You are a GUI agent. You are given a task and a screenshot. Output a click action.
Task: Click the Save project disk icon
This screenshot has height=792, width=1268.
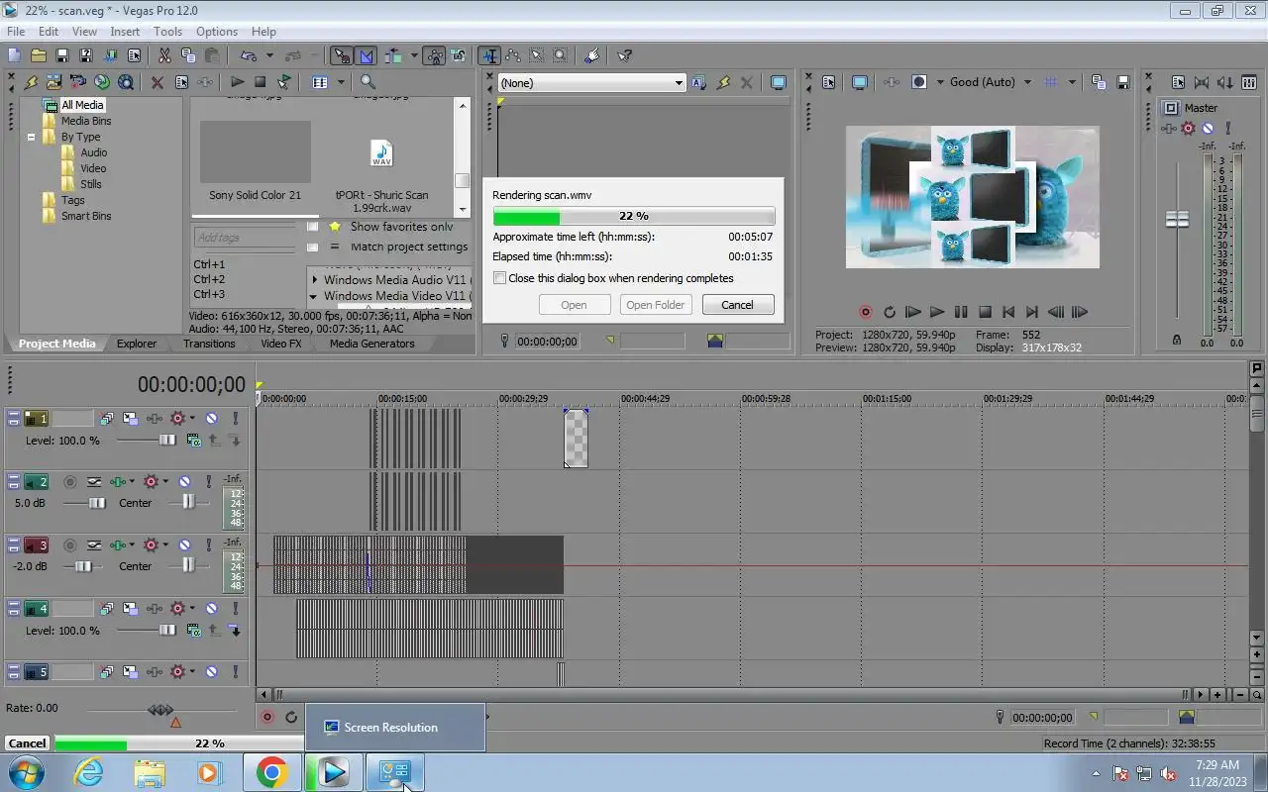click(61, 55)
